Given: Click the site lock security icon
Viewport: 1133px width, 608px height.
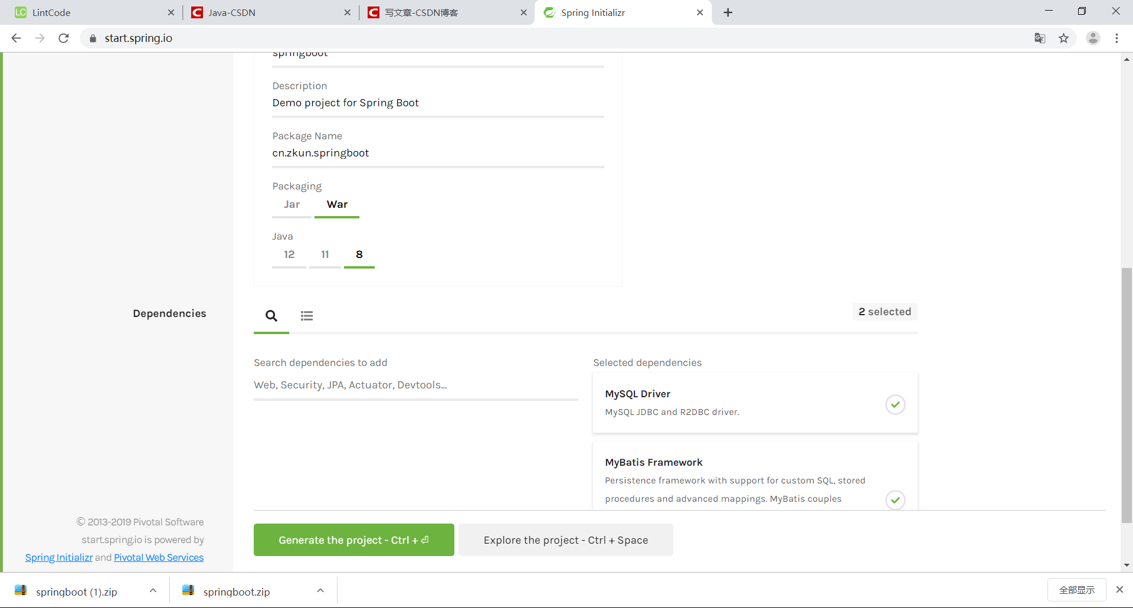Looking at the screenshot, I should 93,38.
